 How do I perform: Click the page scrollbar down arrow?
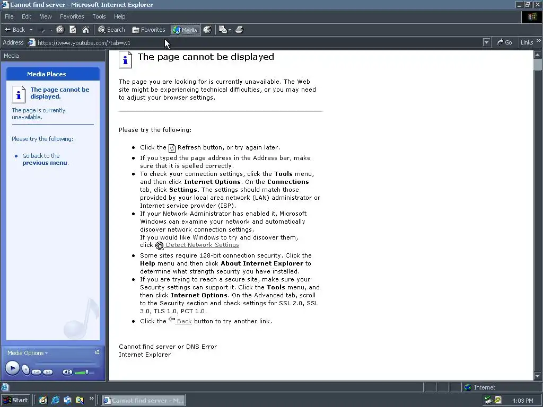(x=538, y=376)
